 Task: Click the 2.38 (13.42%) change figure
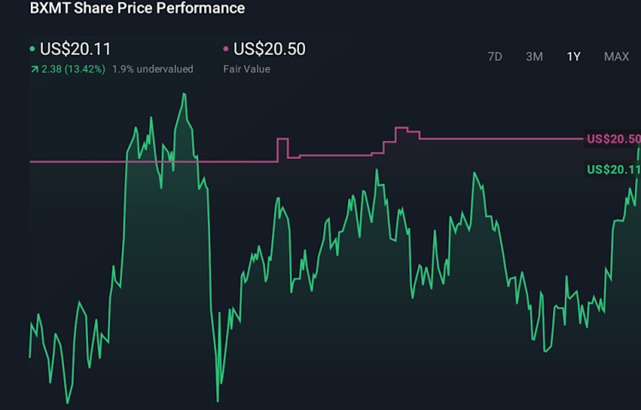coord(73,69)
